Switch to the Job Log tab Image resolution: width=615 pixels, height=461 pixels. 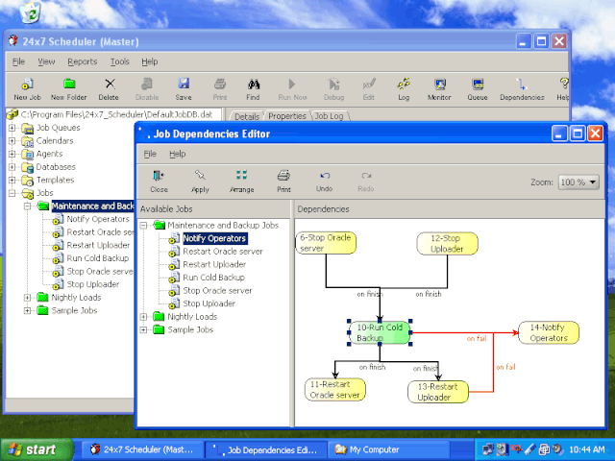(329, 116)
